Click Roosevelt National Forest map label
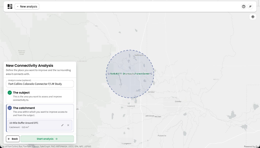 (x=22, y=52)
